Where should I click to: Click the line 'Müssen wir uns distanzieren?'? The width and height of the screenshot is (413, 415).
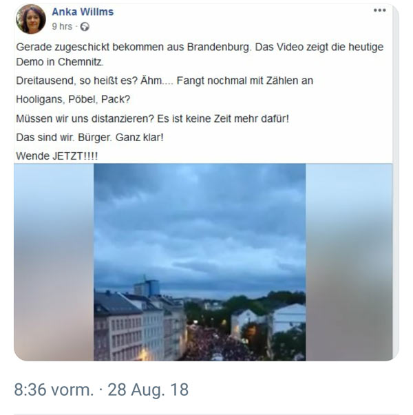(x=153, y=118)
